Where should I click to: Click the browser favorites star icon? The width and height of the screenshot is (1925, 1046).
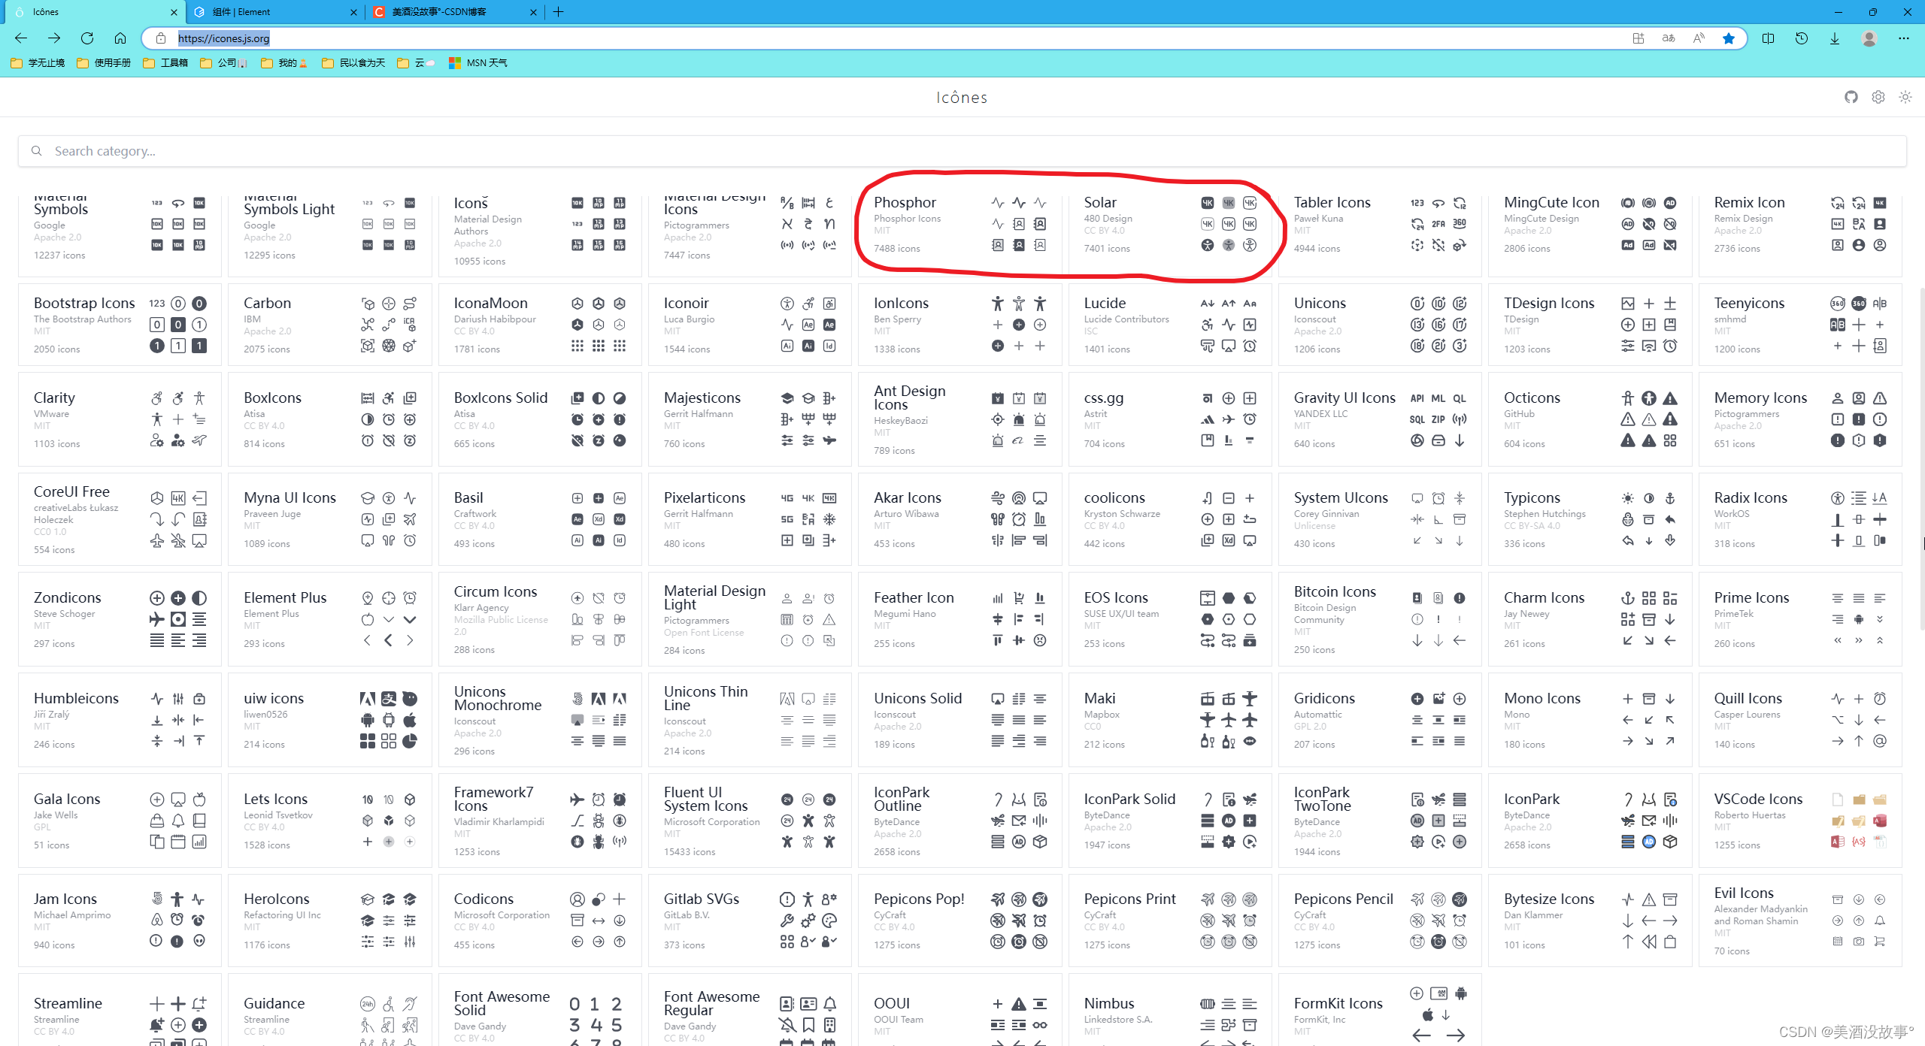tap(1728, 38)
